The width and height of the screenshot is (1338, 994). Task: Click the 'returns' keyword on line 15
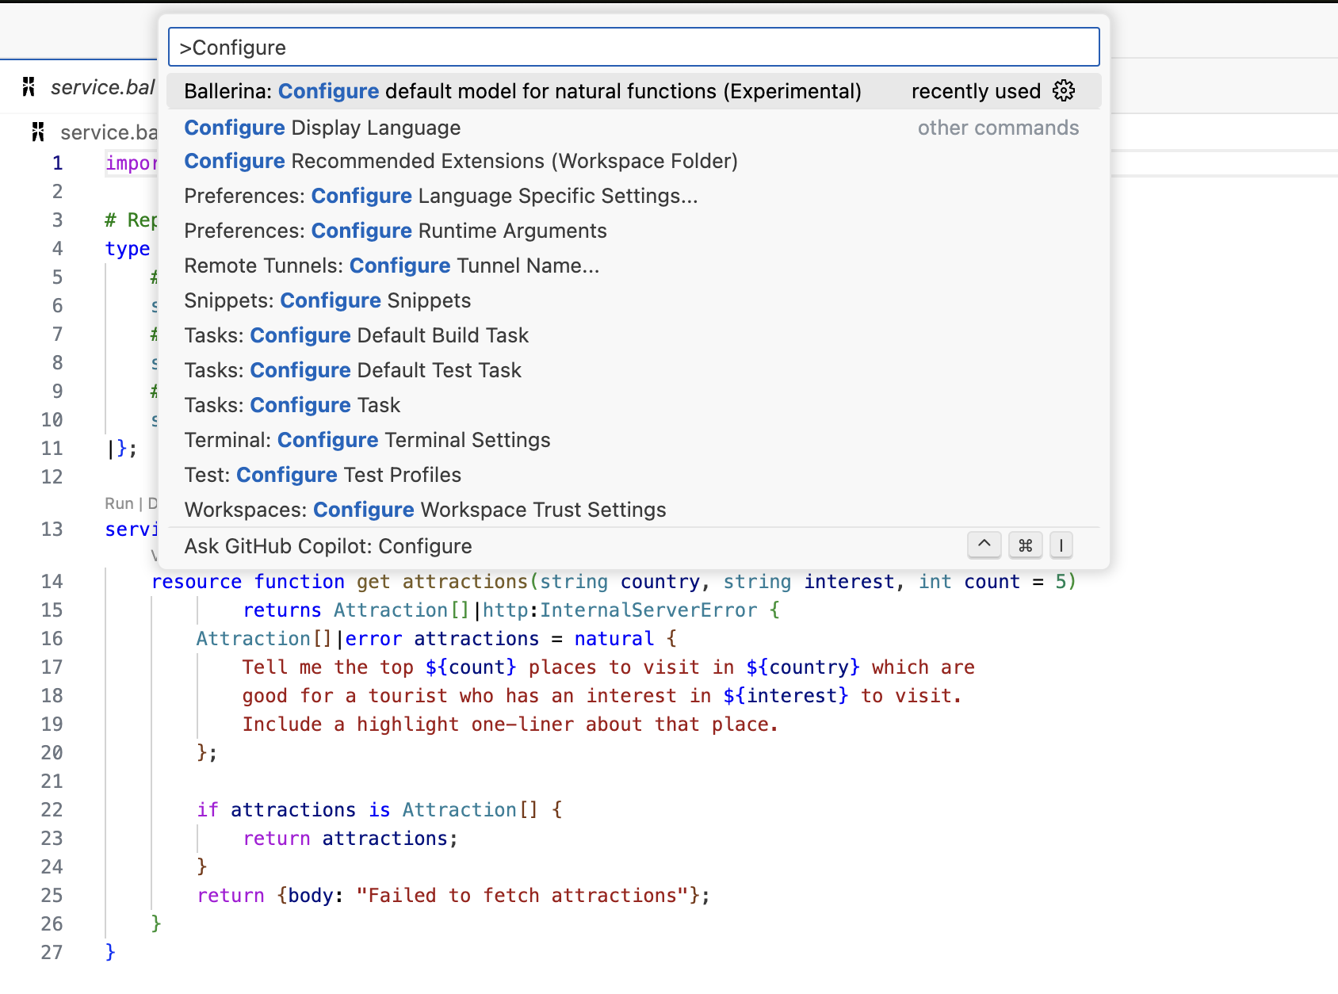pos(282,610)
